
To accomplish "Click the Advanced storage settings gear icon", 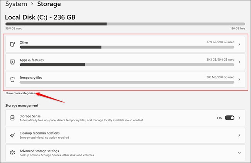I will [12, 153].
